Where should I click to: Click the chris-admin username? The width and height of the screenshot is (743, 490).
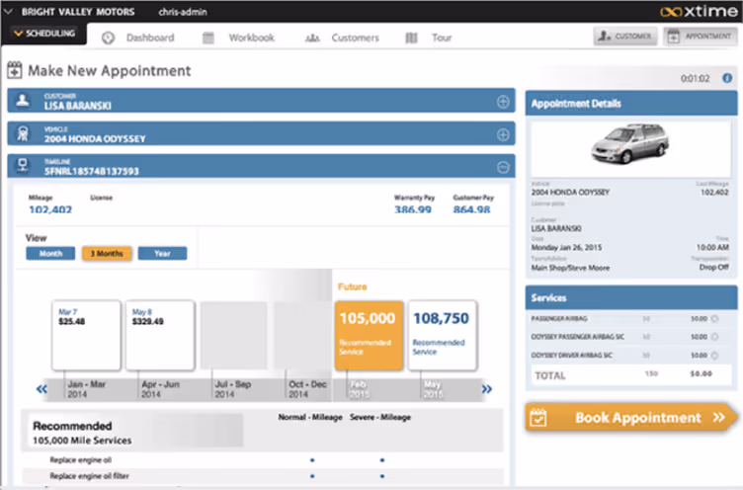(x=183, y=12)
